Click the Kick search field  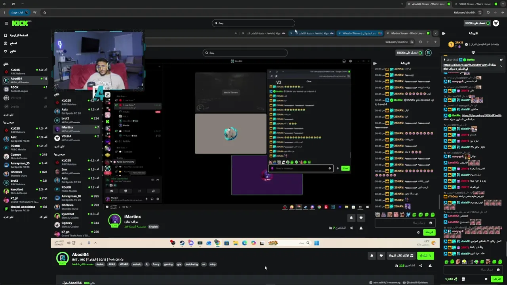coord(253,23)
